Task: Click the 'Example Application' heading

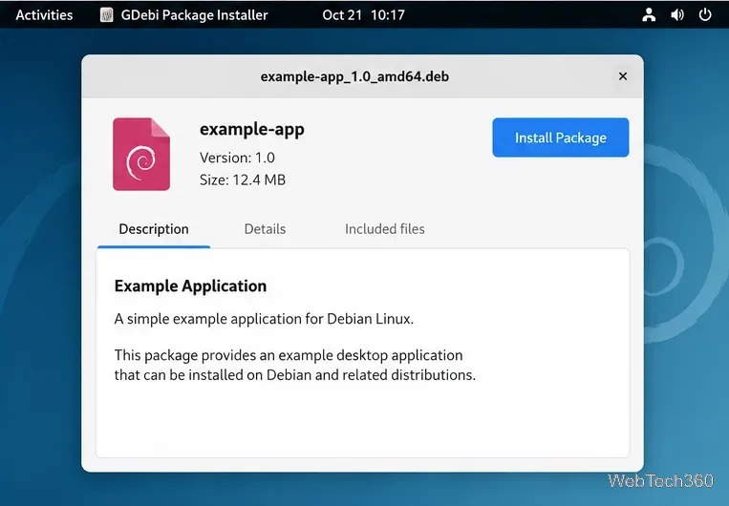Action: (x=191, y=285)
